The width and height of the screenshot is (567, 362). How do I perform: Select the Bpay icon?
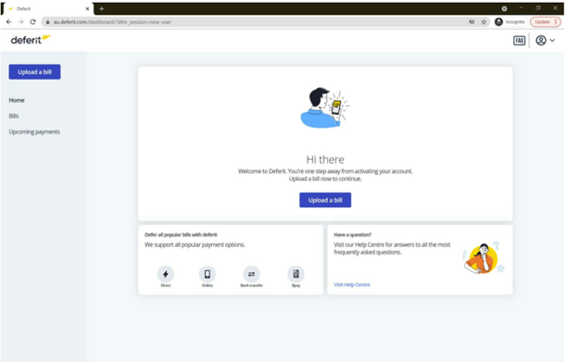[x=296, y=274]
